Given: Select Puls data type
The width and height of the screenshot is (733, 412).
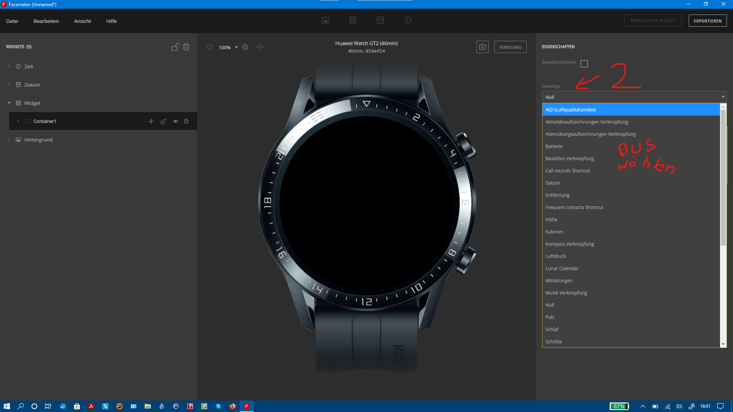Looking at the screenshot, I should tap(631, 317).
